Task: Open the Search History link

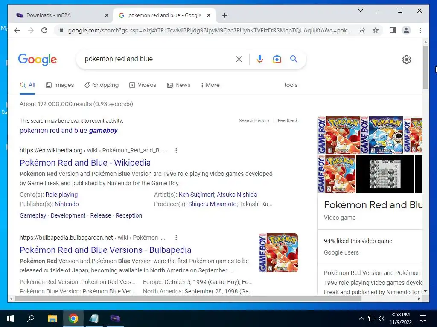Action: [254, 120]
